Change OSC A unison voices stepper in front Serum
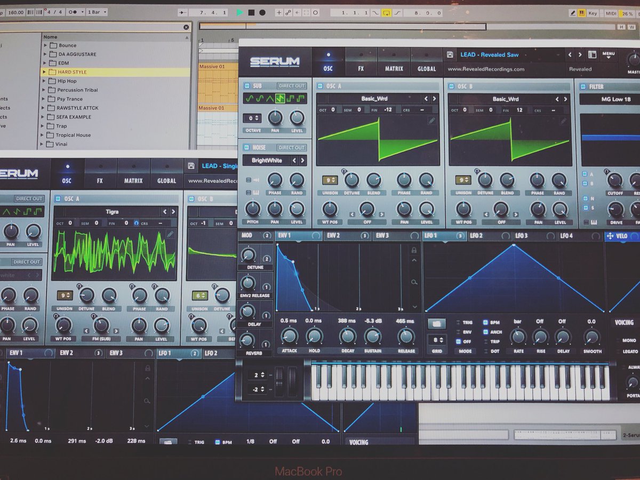The image size is (640, 480). (330, 180)
